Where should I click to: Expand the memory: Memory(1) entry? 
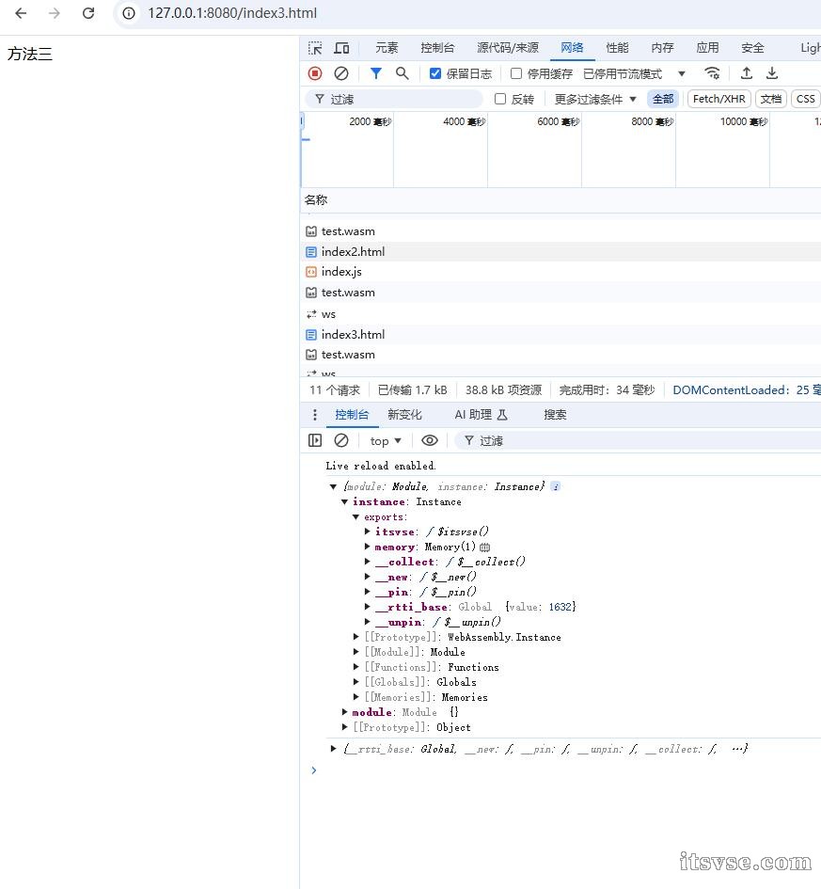367,548
